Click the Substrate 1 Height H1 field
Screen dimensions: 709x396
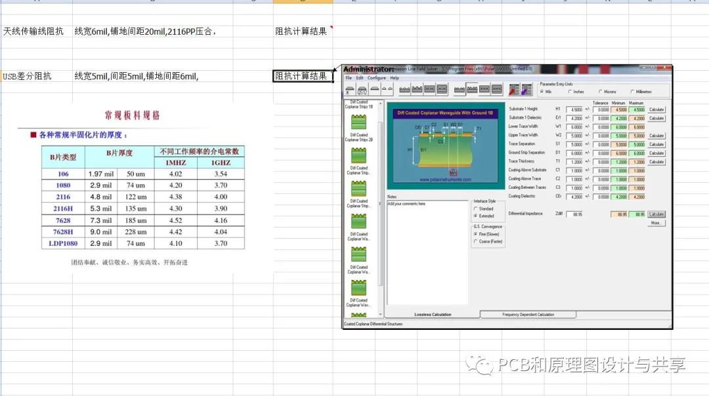(x=574, y=109)
